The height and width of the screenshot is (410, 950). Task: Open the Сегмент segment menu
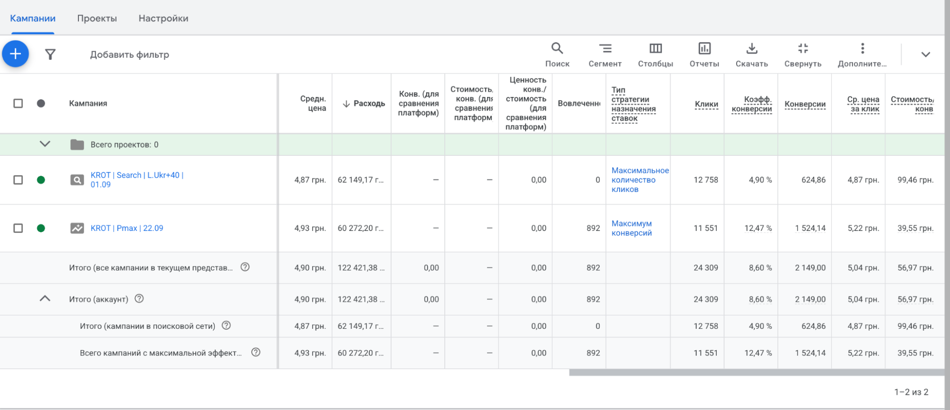[x=605, y=55]
